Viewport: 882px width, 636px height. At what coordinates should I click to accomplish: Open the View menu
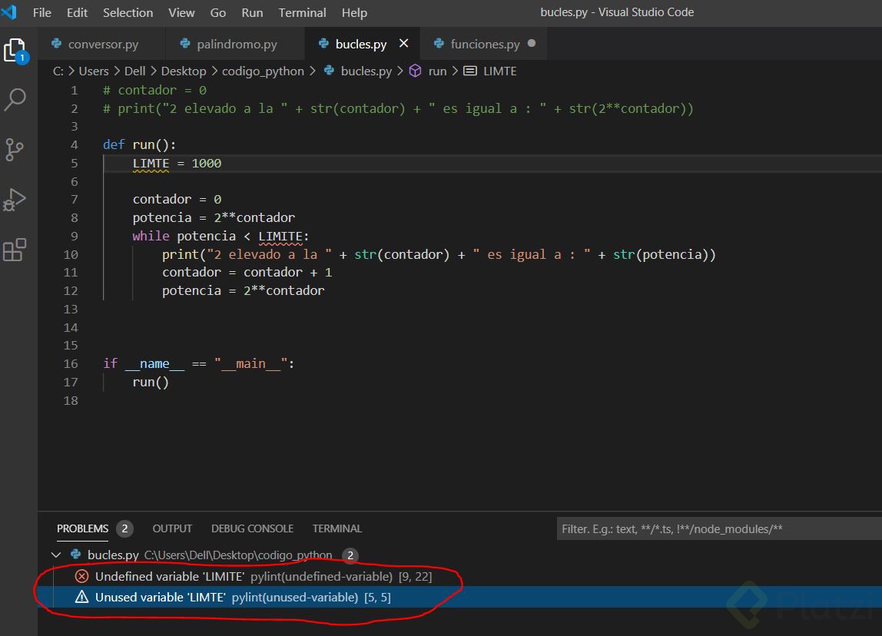[x=181, y=12]
